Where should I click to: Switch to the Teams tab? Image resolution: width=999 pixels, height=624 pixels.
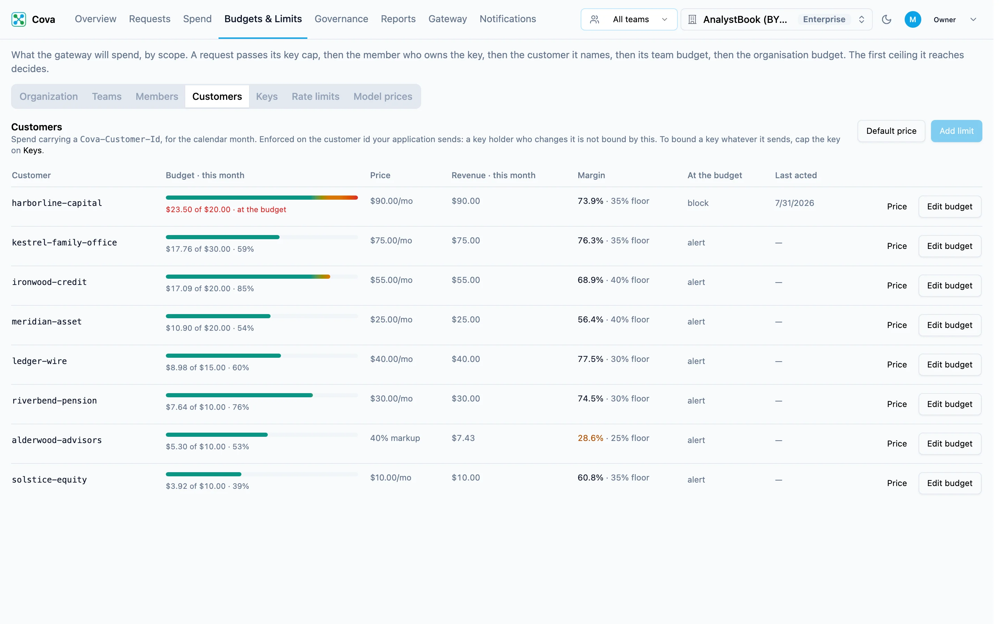pos(106,97)
